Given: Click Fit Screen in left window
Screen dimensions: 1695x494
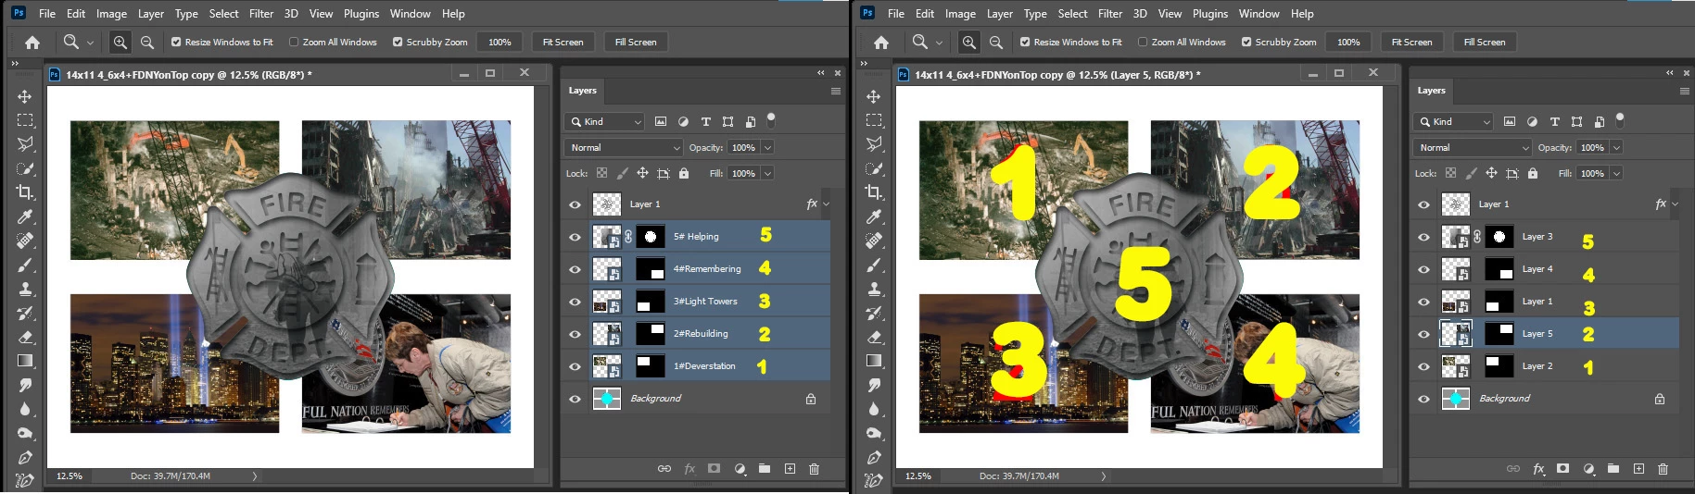Looking at the screenshot, I should point(563,42).
